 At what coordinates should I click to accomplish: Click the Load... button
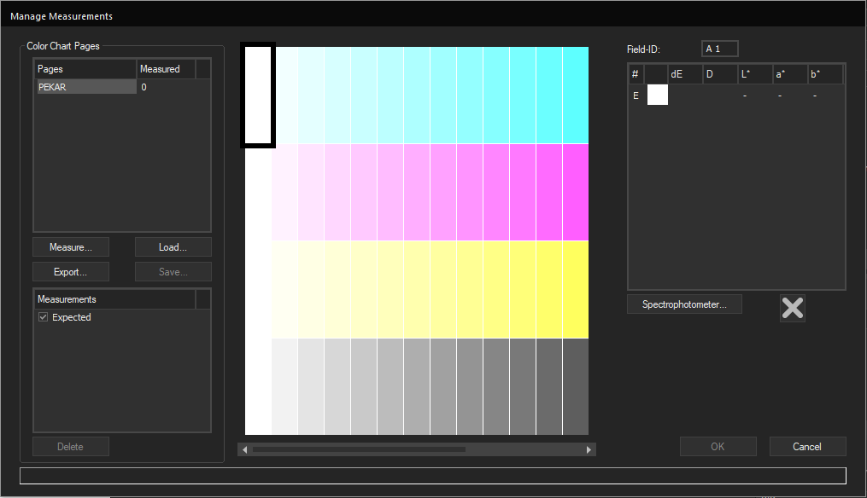coord(173,247)
